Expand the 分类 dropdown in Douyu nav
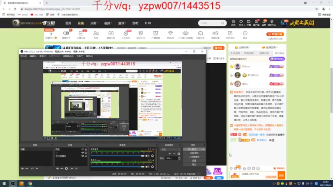 (94, 23)
